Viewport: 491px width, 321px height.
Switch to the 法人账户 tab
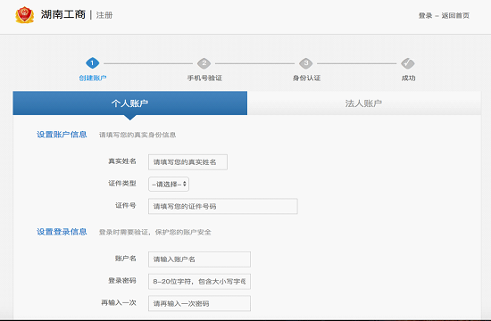pyautogui.click(x=364, y=103)
